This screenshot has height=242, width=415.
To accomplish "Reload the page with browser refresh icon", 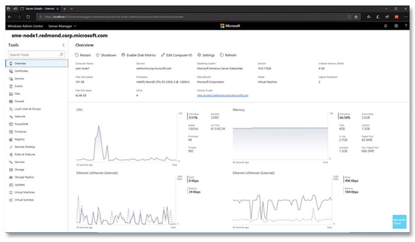I will (x=28, y=17).
